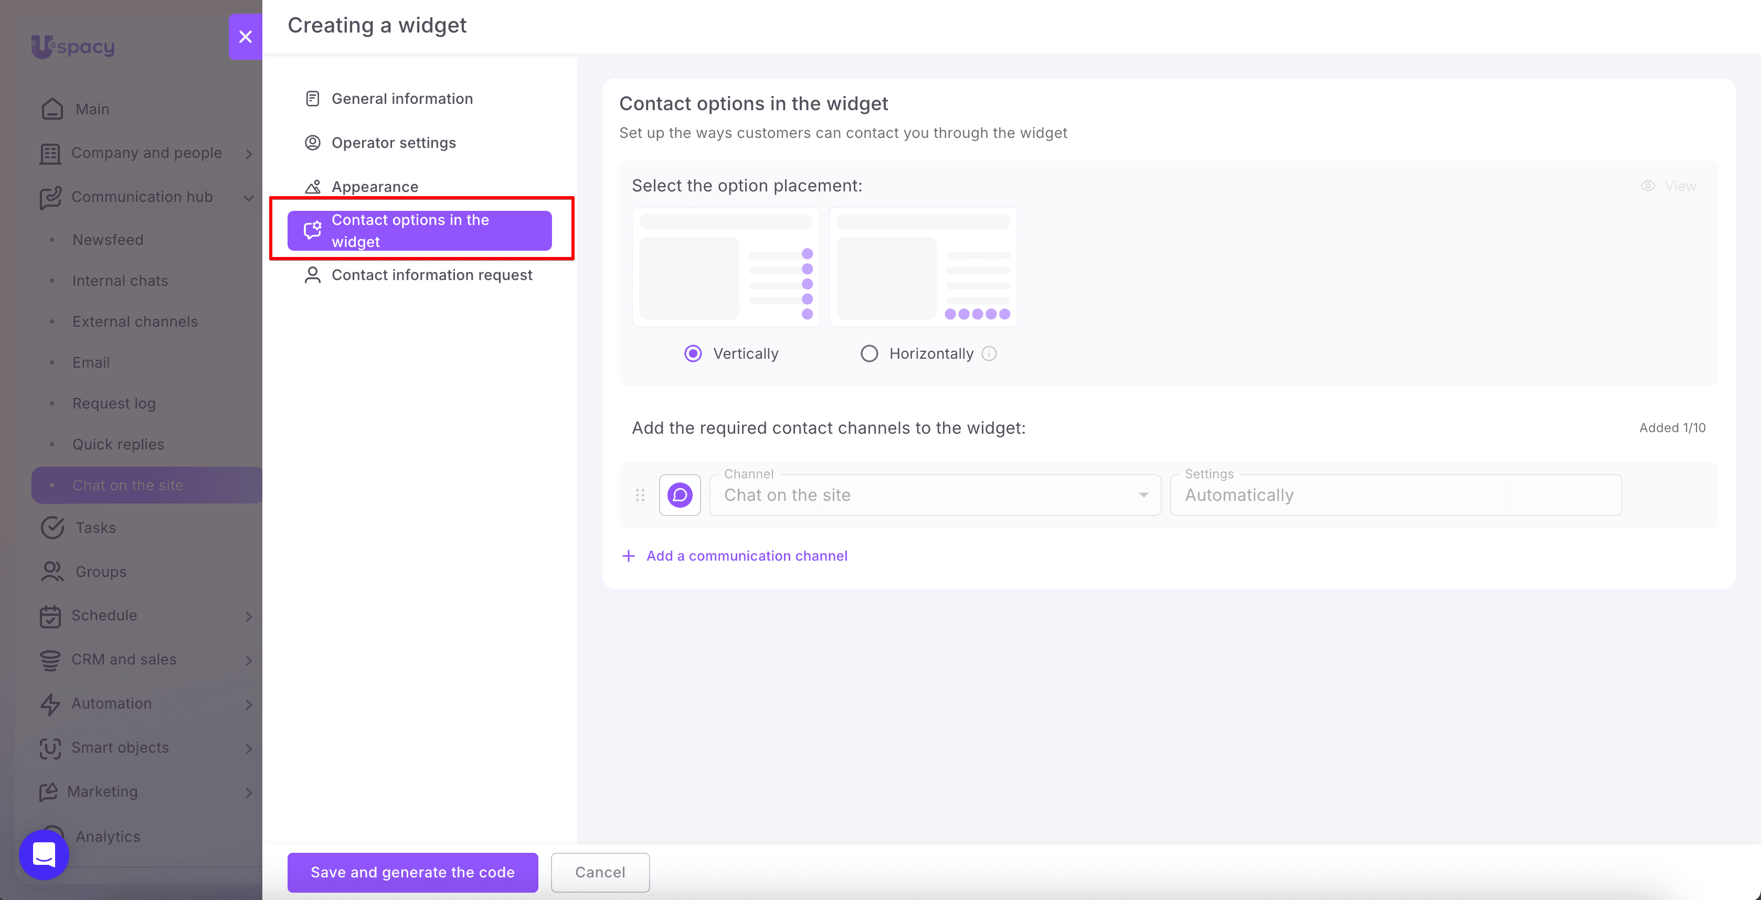This screenshot has width=1761, height=900.
Task: Toggle the View eye icon preview
Action: (x=1648, y=186)
